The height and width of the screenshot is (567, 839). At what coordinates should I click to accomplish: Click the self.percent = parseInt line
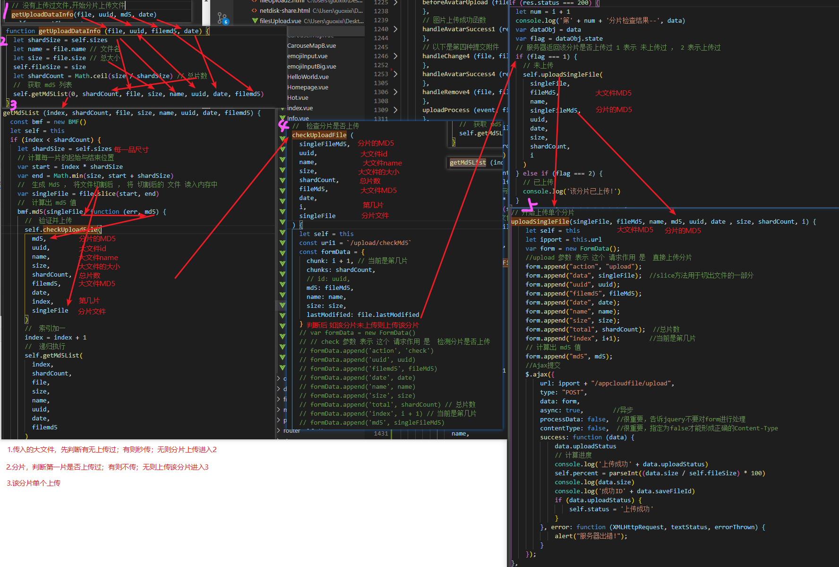click(660, 473)
